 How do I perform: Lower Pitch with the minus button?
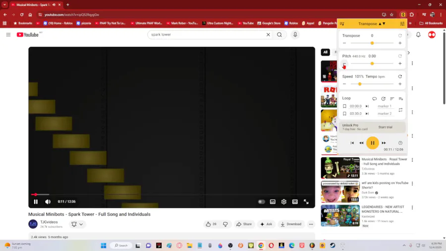(344, 63)
